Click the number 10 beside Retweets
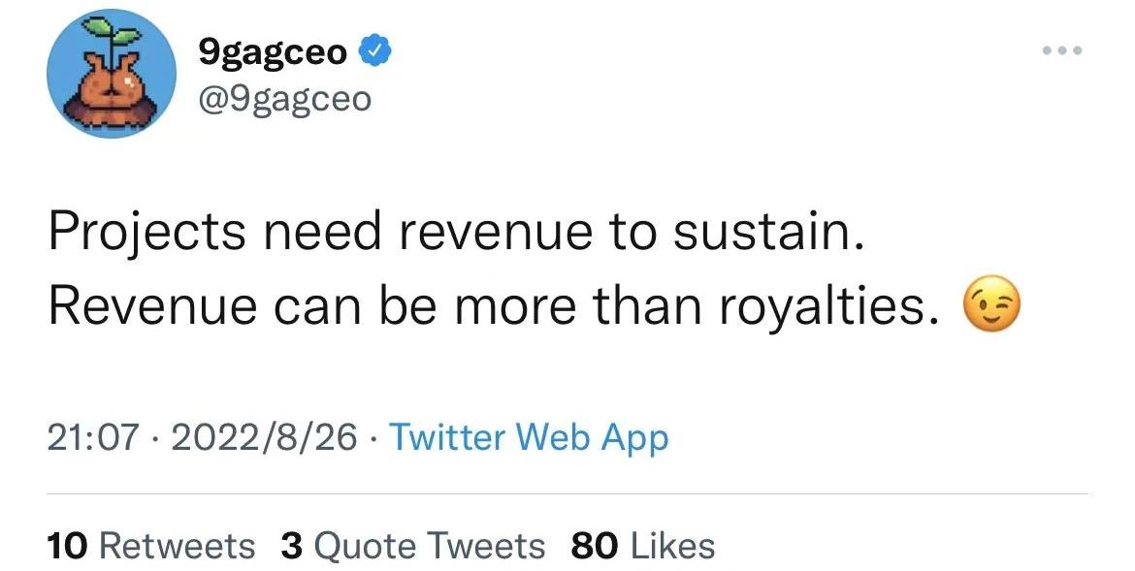 (x=67, y=546)
